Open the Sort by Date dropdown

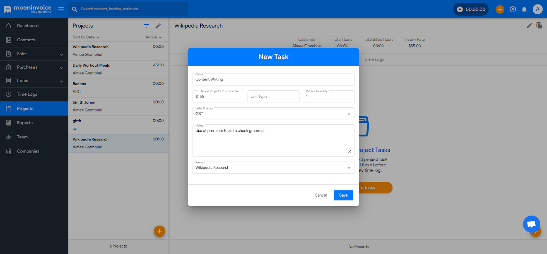coord(86,37)
